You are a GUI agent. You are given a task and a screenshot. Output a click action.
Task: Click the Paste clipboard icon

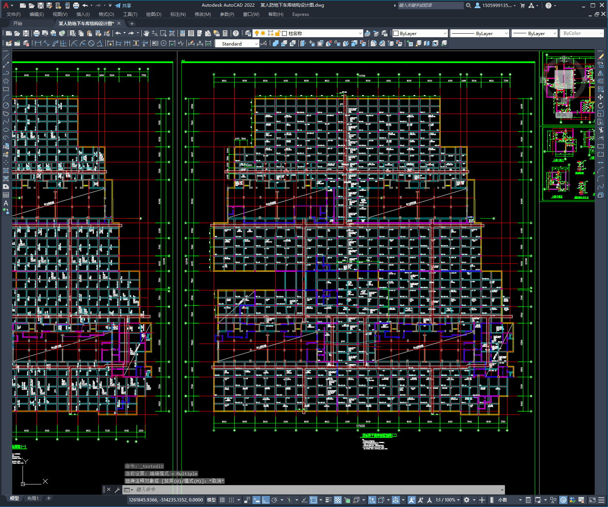(x=90, y=33)
